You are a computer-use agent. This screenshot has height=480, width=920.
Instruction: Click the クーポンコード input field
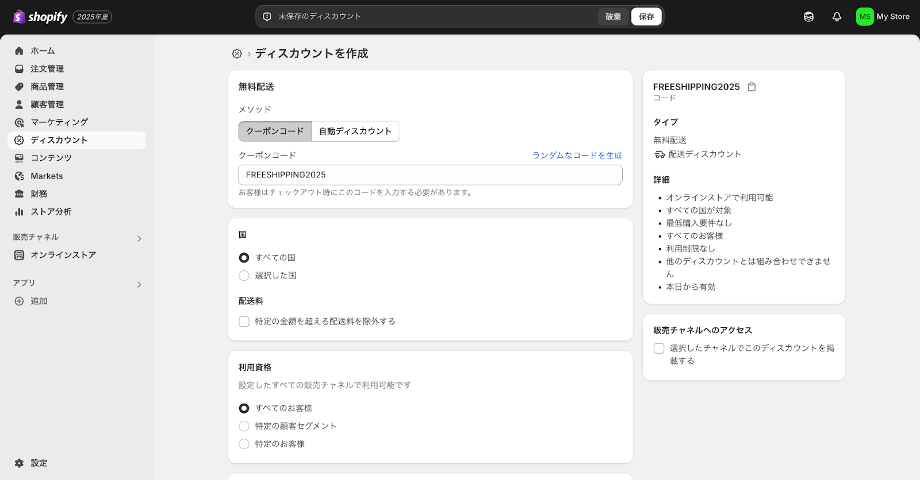coord(430,175)
